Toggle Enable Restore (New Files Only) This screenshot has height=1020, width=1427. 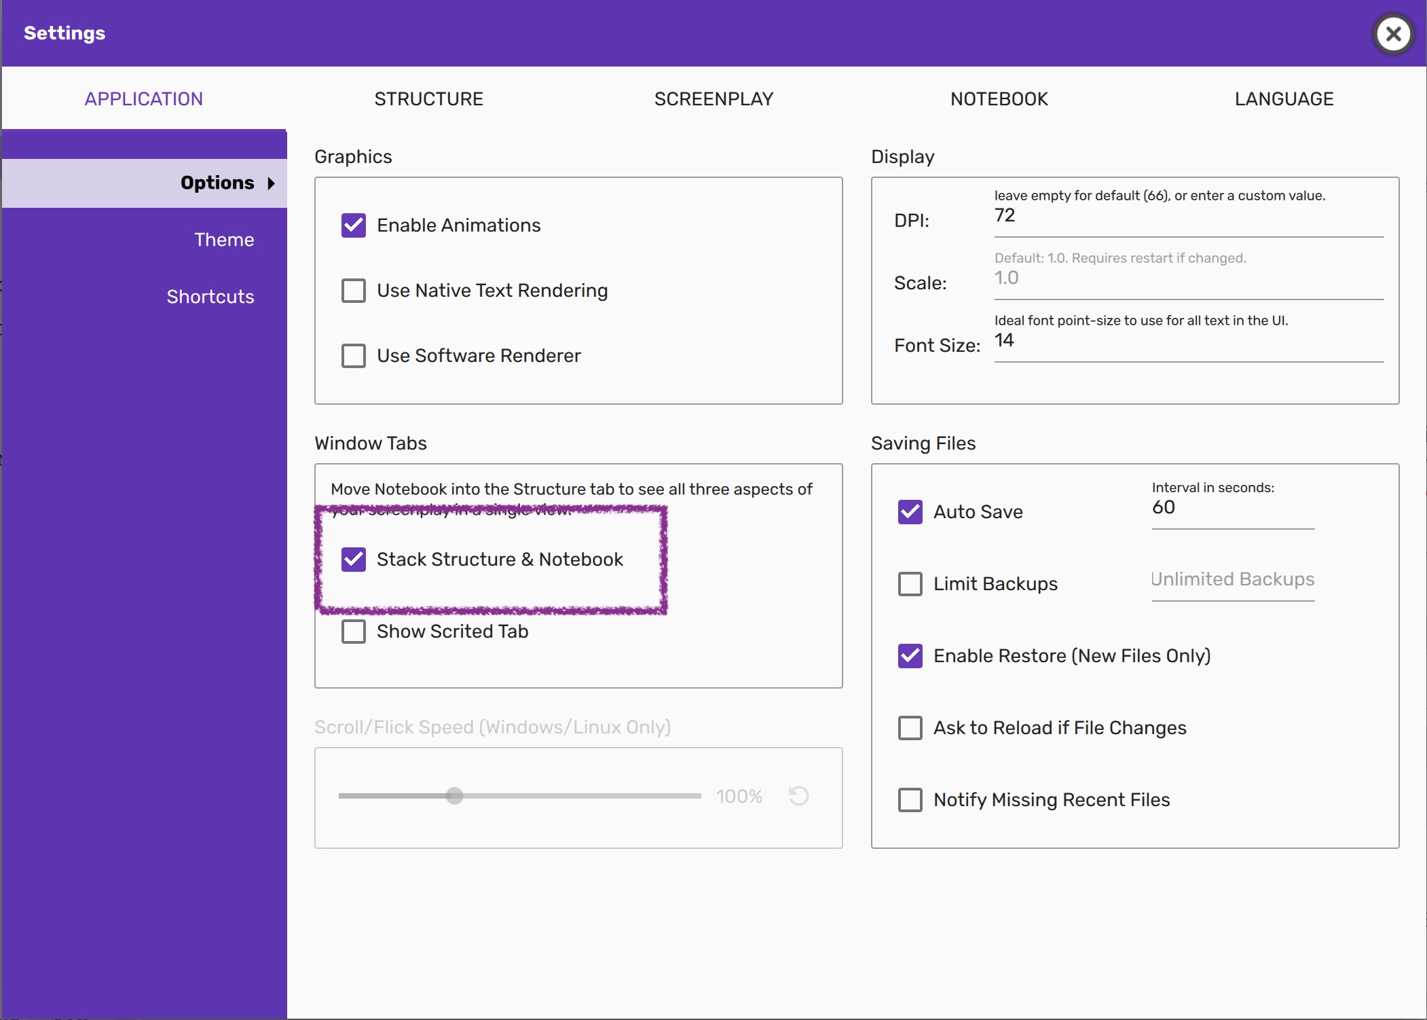pyautogui.click(x=910, y=656)
